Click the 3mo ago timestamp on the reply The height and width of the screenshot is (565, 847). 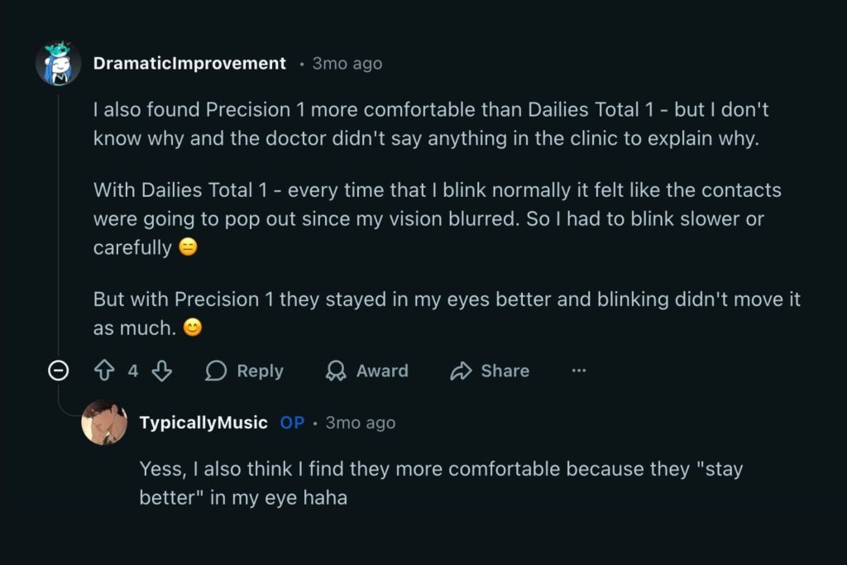(359, 423)
